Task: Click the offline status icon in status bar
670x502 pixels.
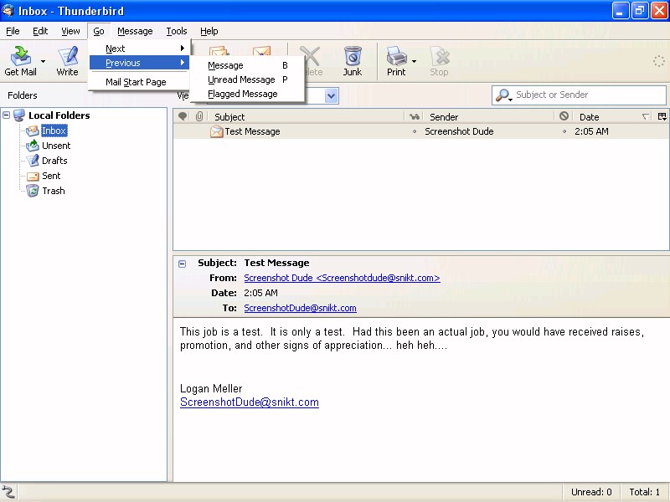Action: [8, 492]
